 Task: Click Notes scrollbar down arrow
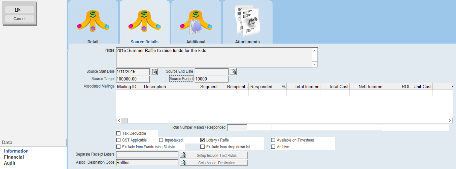(315, 64)
